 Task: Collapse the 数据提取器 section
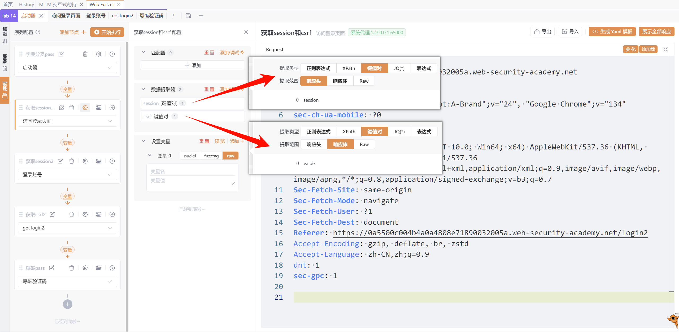coord(143,89)
